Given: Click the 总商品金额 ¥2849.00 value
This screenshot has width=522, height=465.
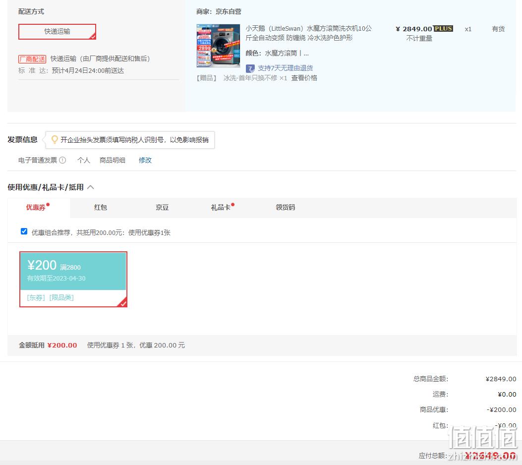Looking at the screenshot, I should click(x=501, y=379).
